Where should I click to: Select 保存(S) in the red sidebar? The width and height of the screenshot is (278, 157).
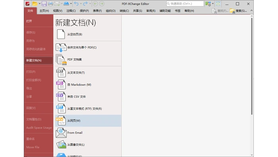pyautogui.click(x=39, y=33)
